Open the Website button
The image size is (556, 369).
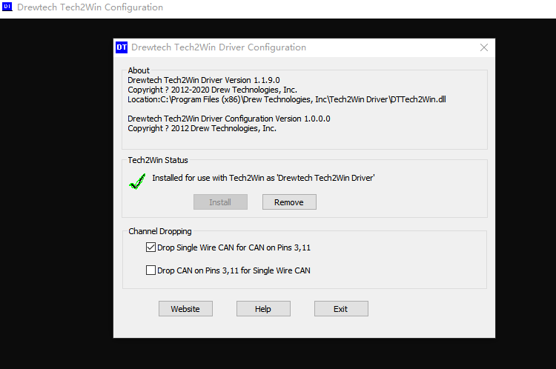[185, 309]
